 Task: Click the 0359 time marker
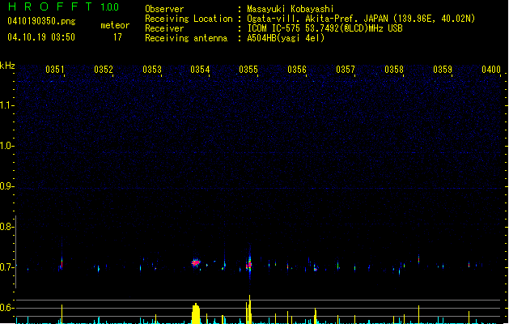point(443,70)
